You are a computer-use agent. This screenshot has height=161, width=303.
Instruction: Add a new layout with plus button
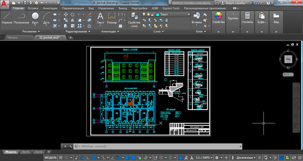(x=48, y=152)
